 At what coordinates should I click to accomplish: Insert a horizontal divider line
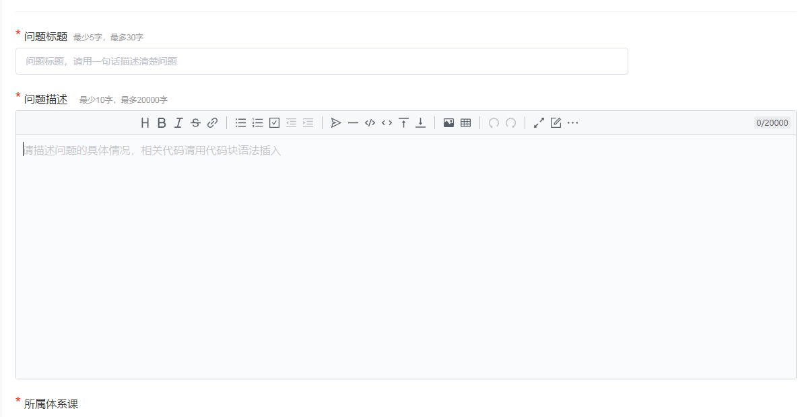pos(353,123)
